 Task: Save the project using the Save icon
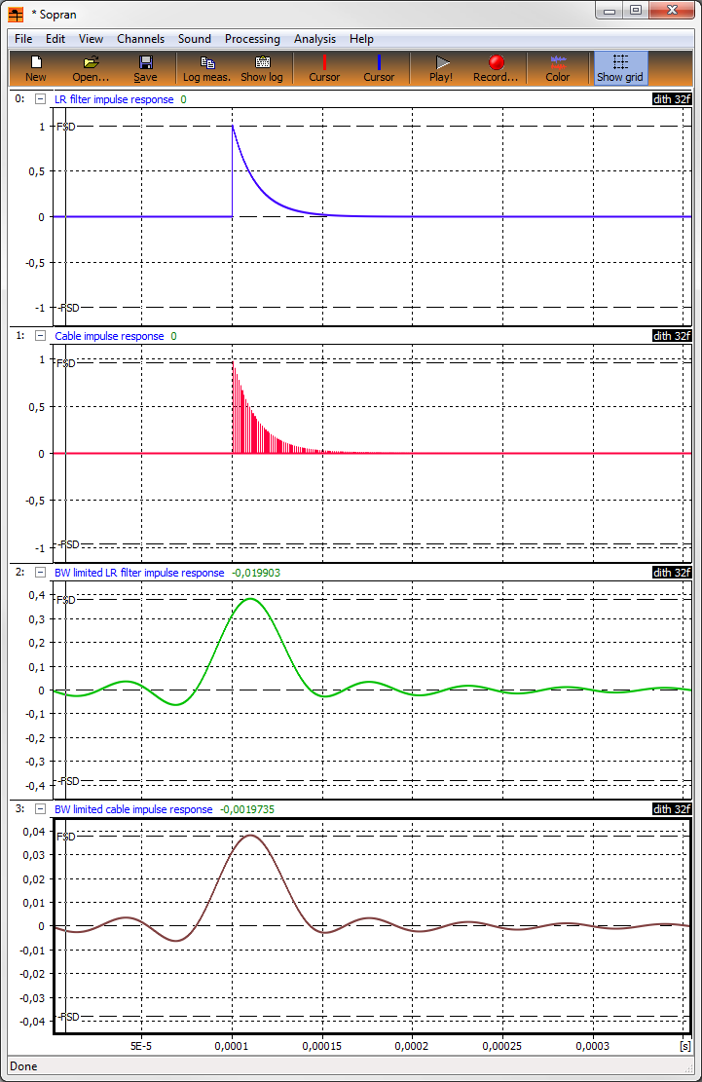(x=145, y=67)
